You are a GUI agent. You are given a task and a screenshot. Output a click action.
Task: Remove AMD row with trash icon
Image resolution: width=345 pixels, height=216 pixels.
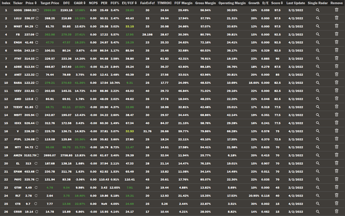pyautogui.click(x=336, y=99)
